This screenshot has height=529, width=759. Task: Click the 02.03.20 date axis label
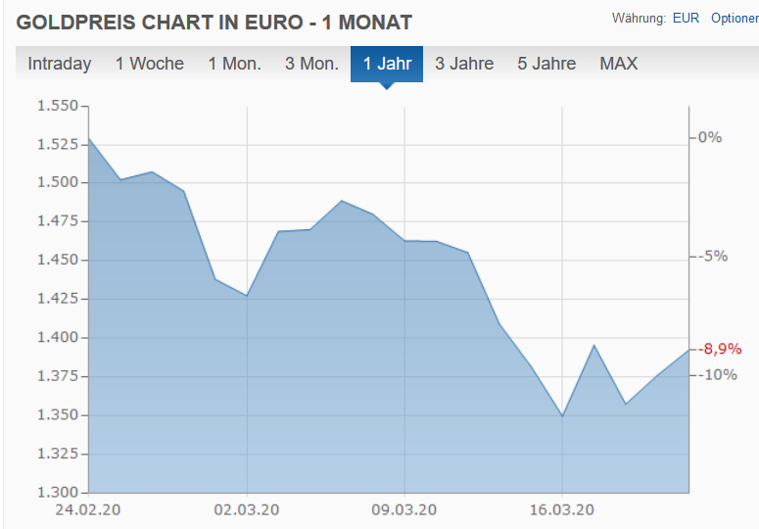click(x=247, y=509)
